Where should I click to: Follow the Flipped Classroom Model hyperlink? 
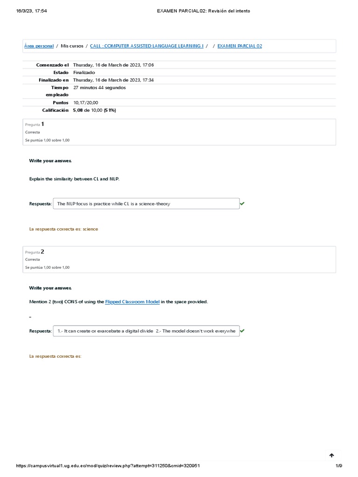coord(132,302)
